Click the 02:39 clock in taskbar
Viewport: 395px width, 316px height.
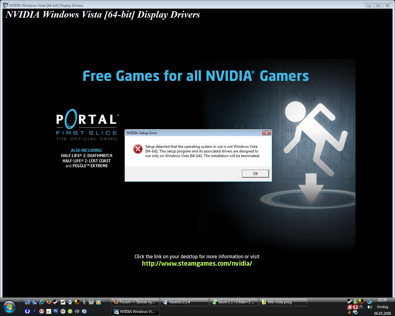coord(382,300)
